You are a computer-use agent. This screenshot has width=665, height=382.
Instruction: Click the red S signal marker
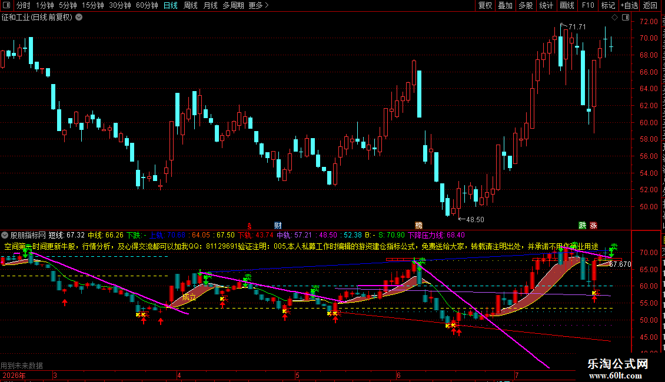coord(250,226)
